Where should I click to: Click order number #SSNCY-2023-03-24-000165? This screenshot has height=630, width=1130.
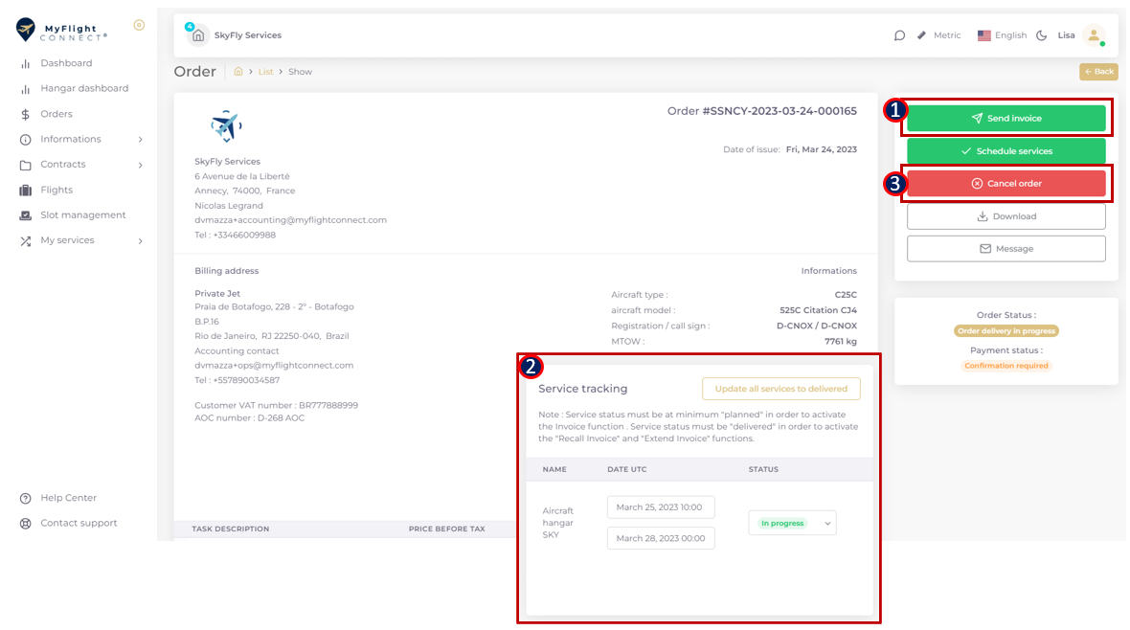(x=780, y=111)
